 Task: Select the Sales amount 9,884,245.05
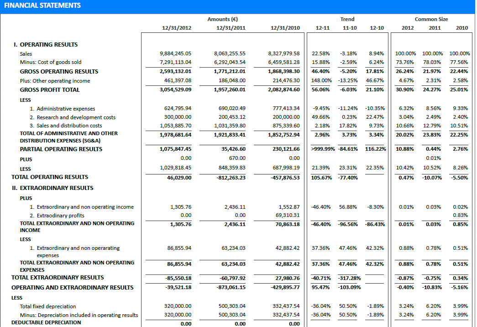175,53
